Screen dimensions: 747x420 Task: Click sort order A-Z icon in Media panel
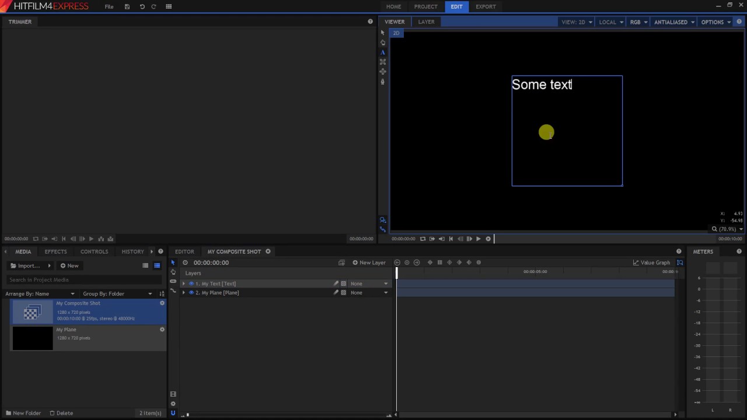tap(162, 294)
